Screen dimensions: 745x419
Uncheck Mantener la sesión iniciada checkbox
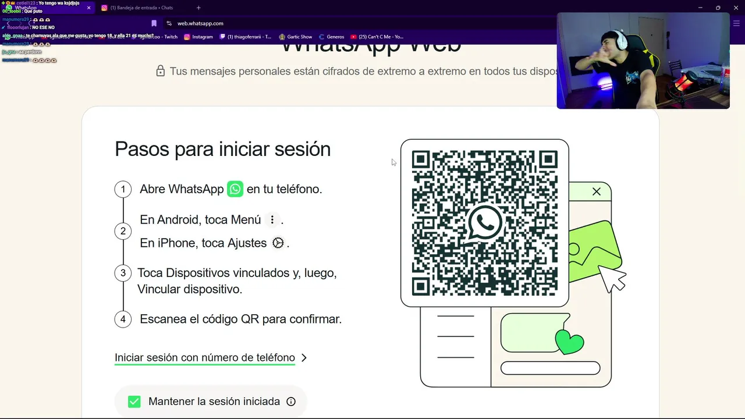coord(134,402)
